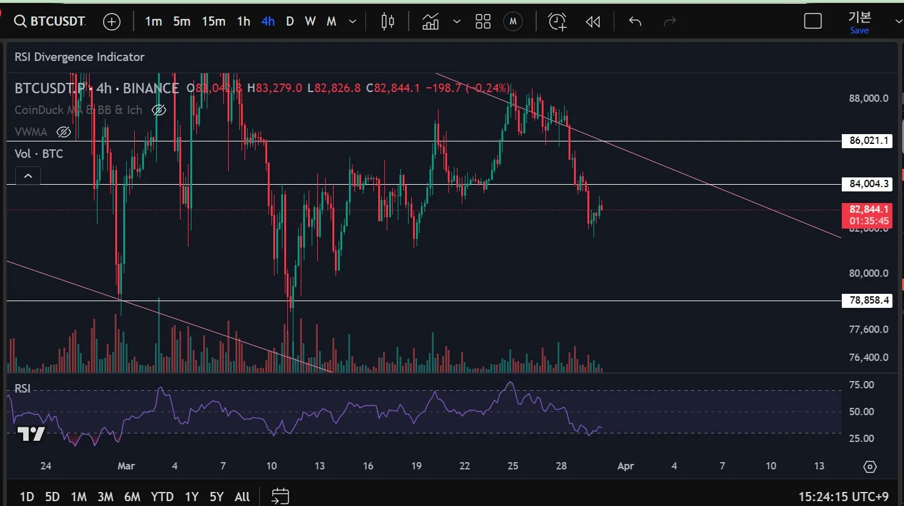Collapse the indicator legend with the chevron
904x506 pixels.
click(x=28, y=176)
